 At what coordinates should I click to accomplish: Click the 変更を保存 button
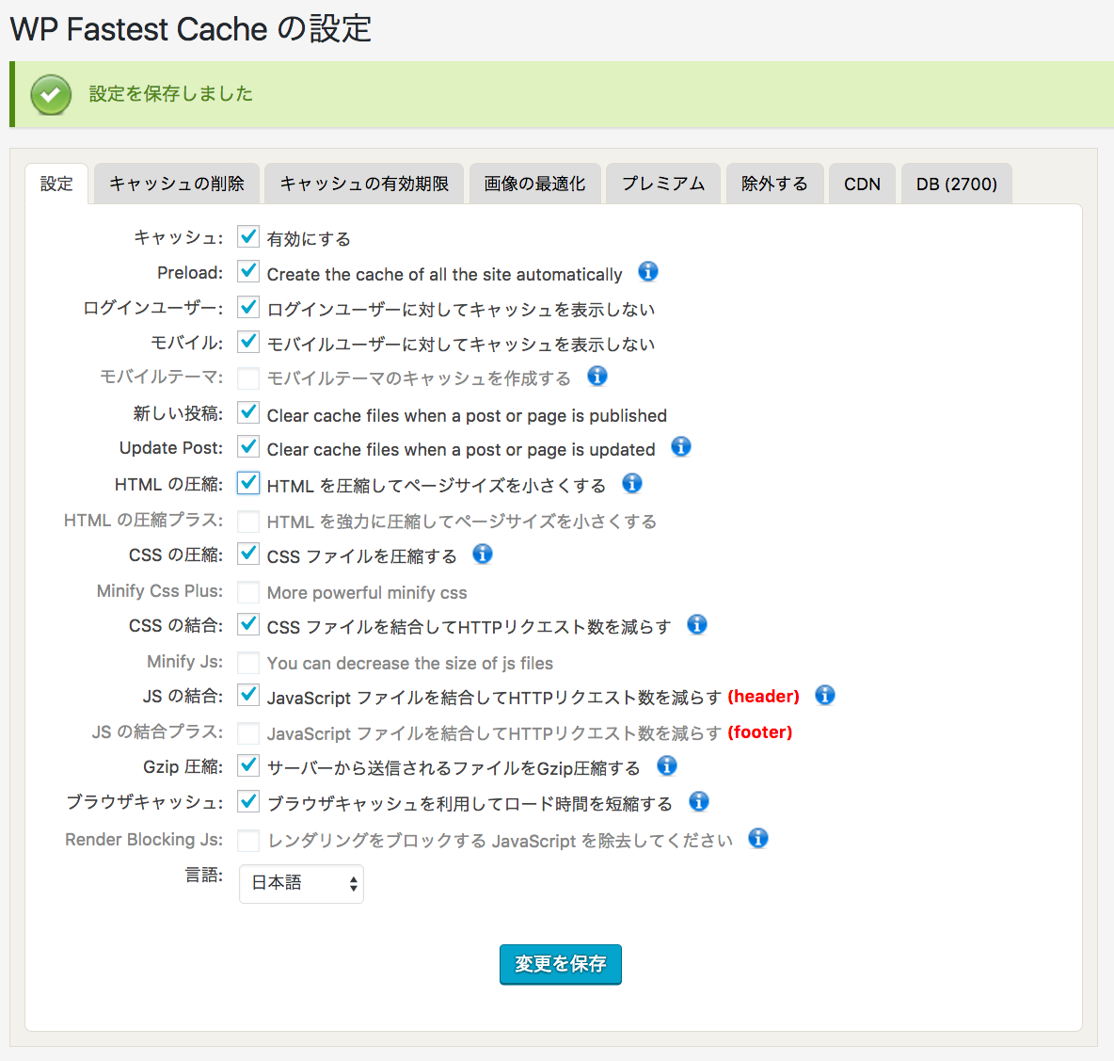point(560,964)
